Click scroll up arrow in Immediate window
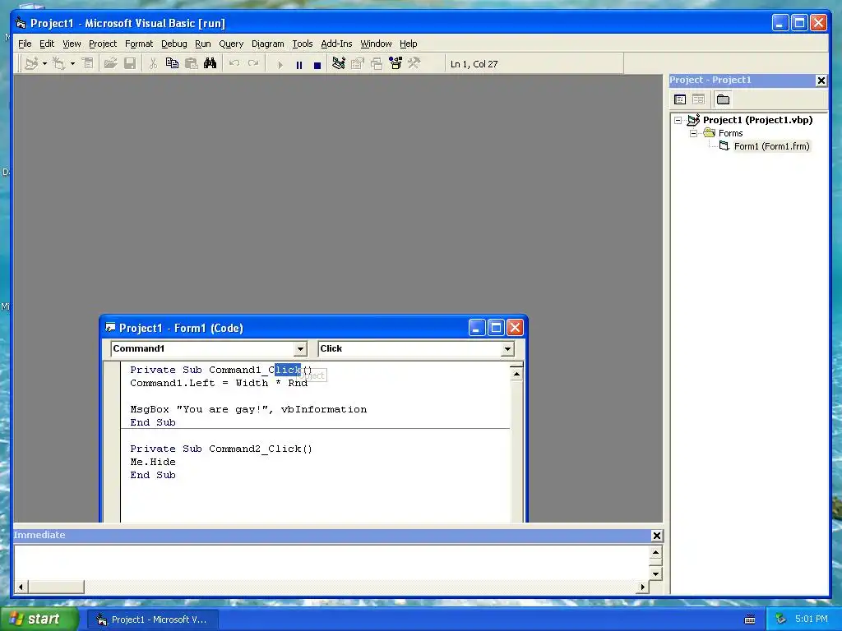 click(655, 552)
